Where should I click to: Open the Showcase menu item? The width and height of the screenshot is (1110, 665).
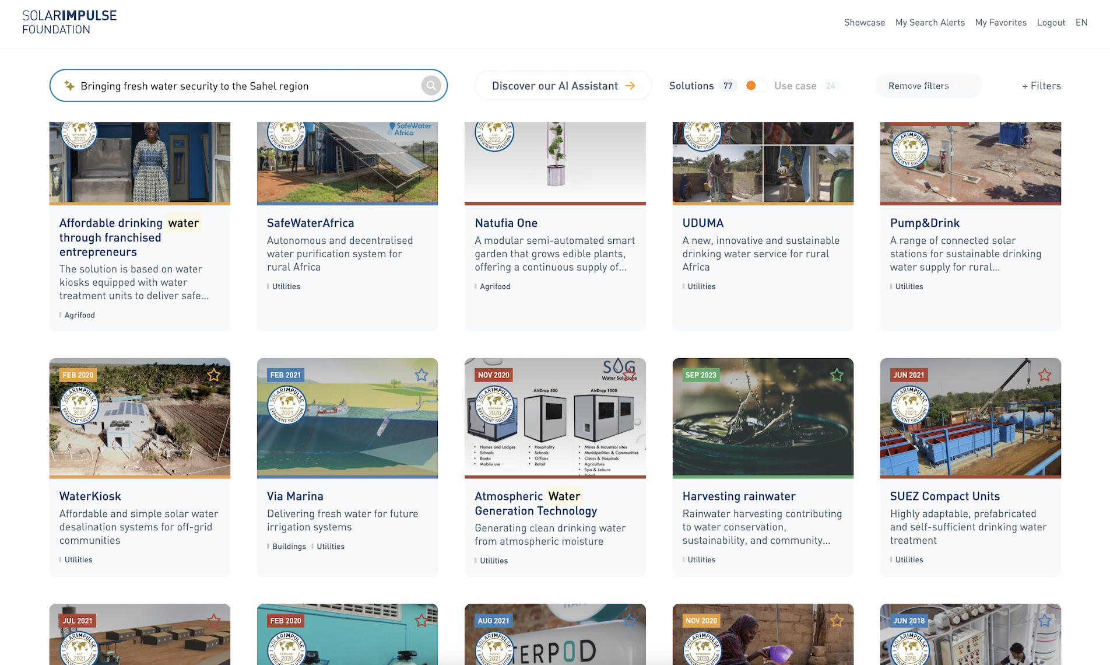point(864,22)
